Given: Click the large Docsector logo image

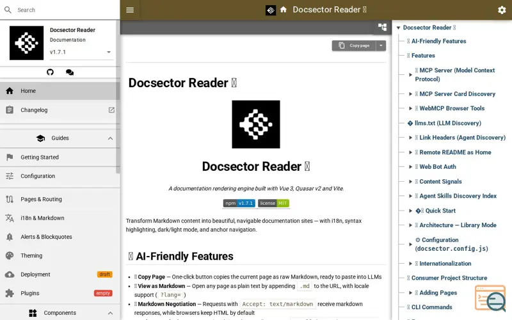Looking at the screenshot, I should 255,124.
